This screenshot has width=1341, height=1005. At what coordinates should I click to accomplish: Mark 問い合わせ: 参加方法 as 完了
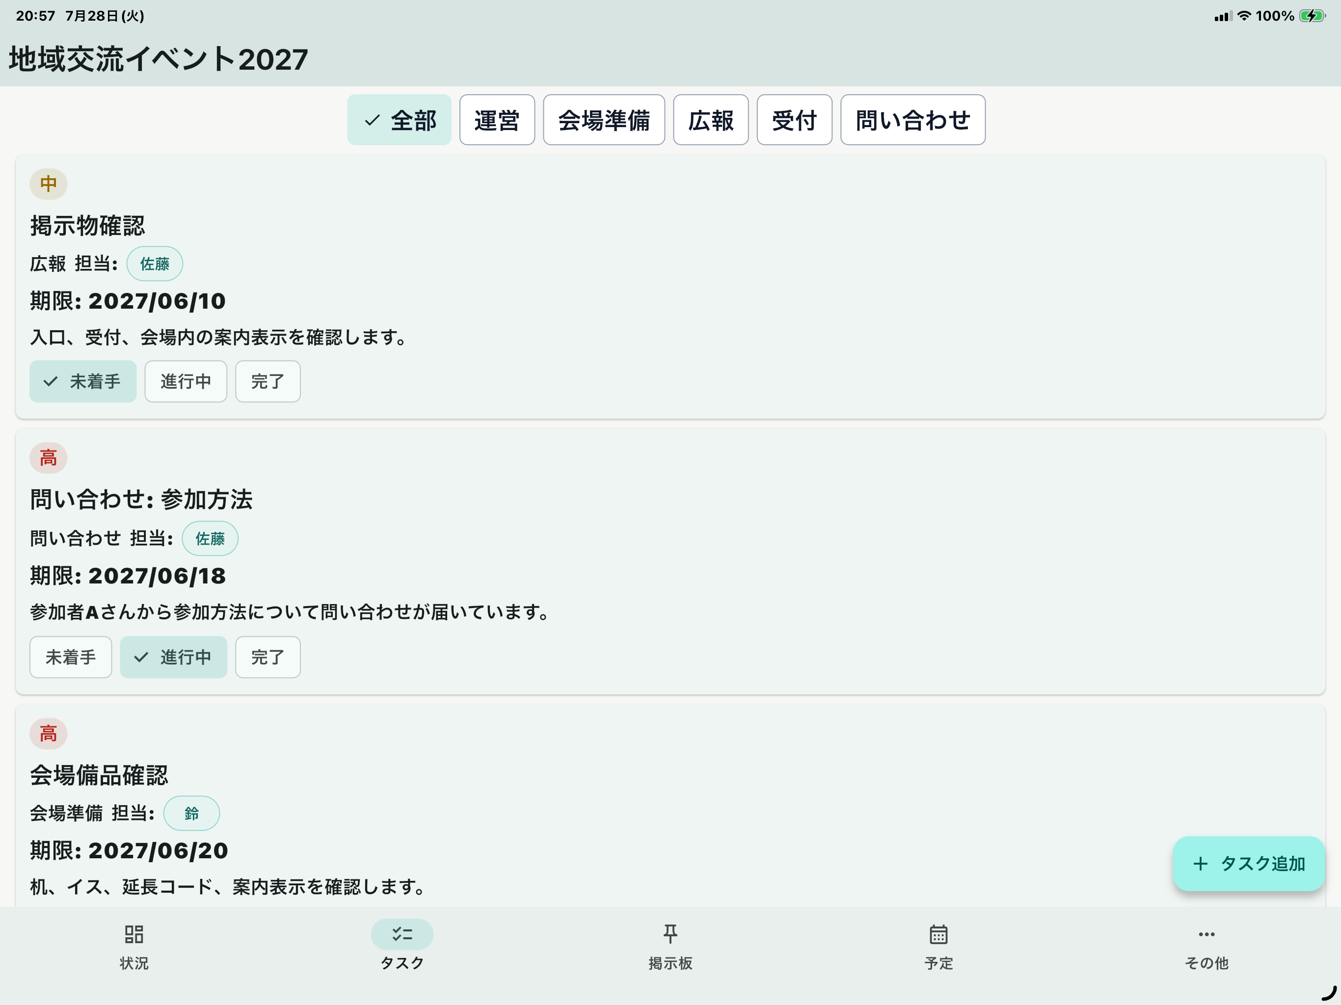[268, 657]
